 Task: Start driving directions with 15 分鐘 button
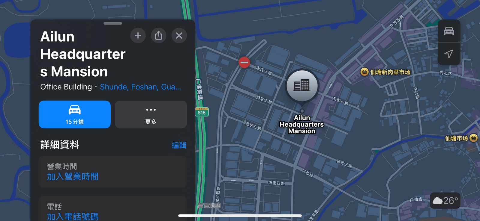(x=75, y=114)
